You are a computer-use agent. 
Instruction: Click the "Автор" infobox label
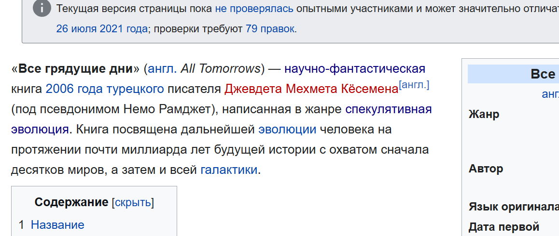(486, 169)
